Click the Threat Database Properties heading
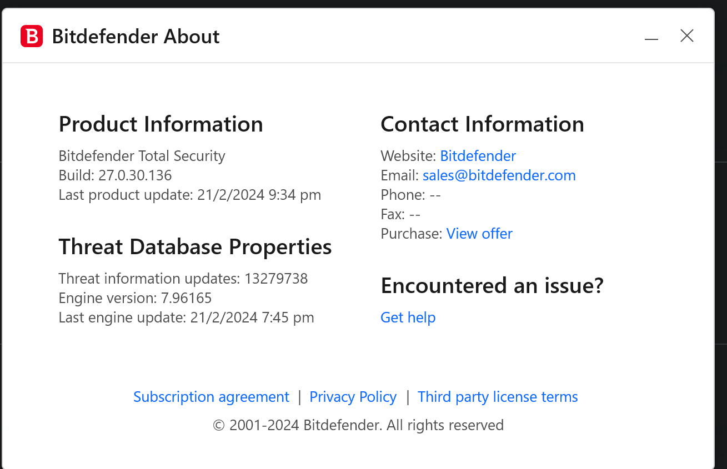The height and width of the screenshot is (469, 727). tap(195, 246)
